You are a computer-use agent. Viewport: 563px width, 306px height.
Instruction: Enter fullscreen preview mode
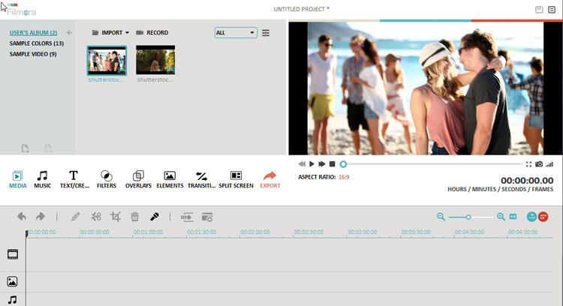[528, 164]
